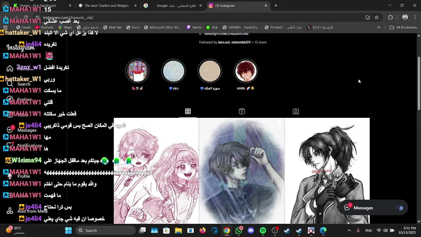Switch to the tagged photos tab
Viewport: 421px width, 237px height.
tap(296, 111)
